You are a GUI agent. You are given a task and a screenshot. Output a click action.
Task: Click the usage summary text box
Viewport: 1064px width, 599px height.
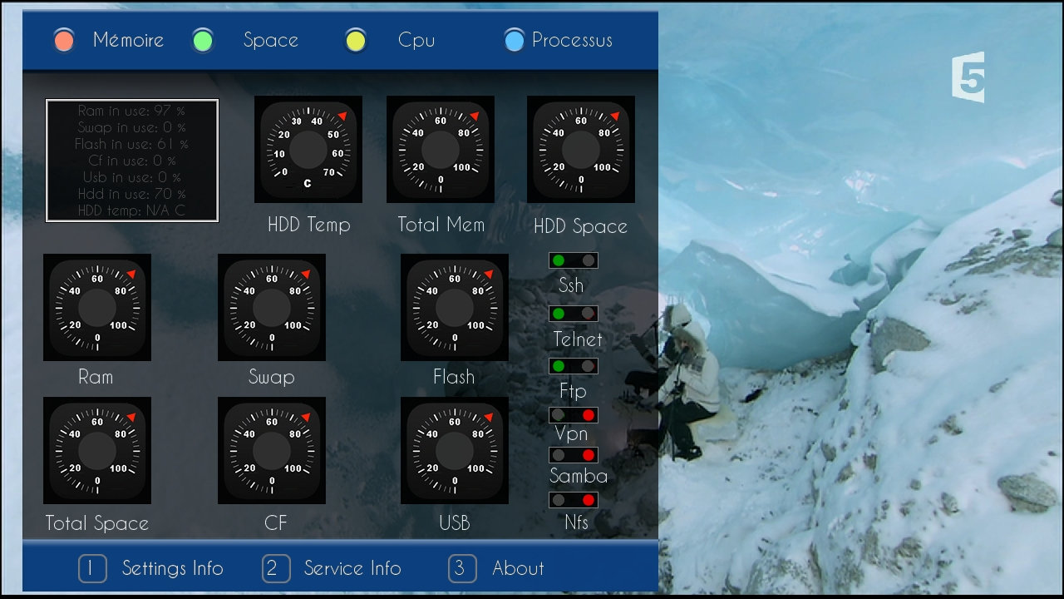point(132,161)
